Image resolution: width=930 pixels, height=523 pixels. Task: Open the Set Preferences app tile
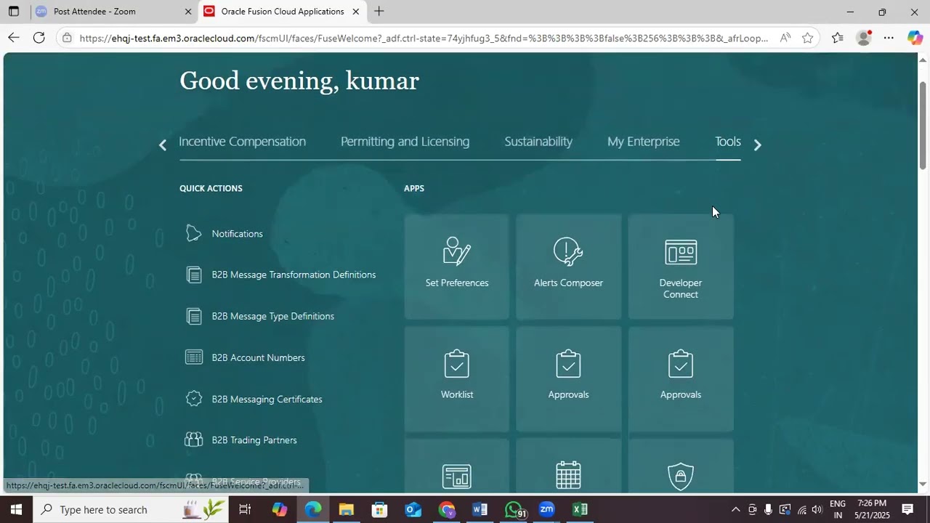[x=456, y=266]
